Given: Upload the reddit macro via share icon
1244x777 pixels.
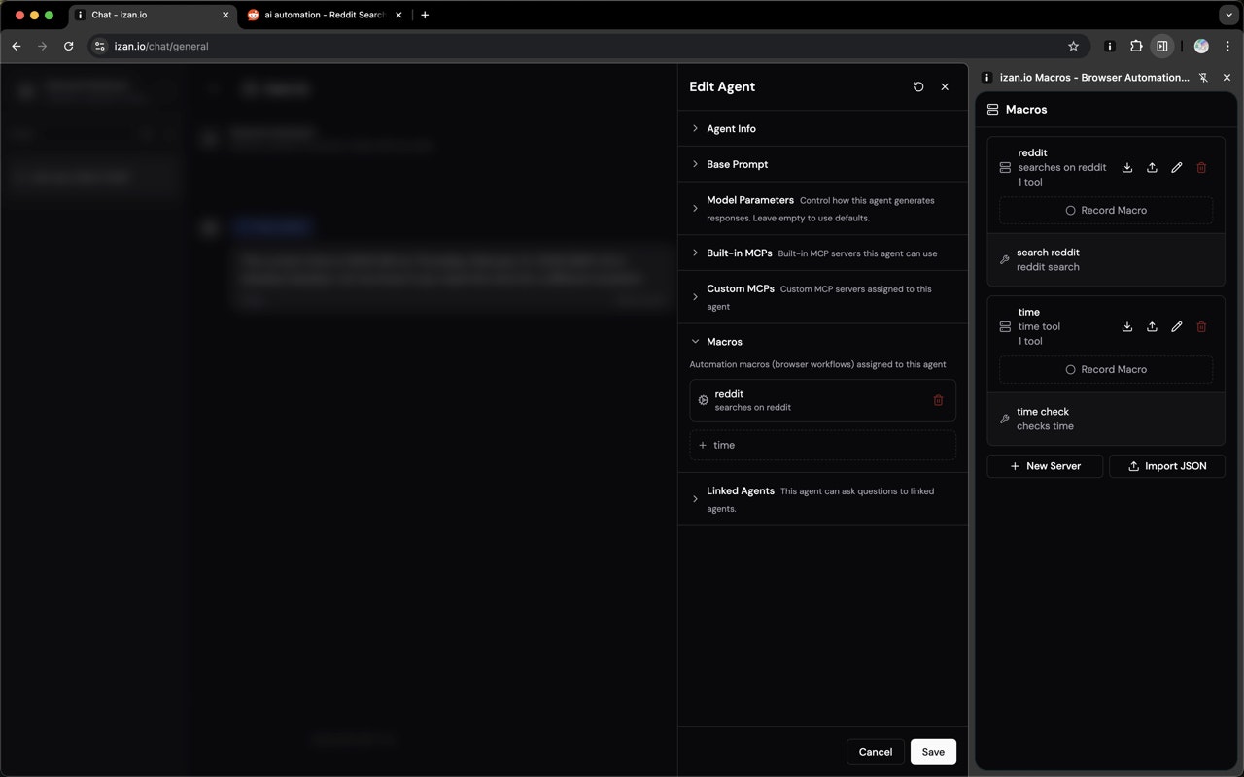Looking at the screenshot, I should coord(1153,167).
